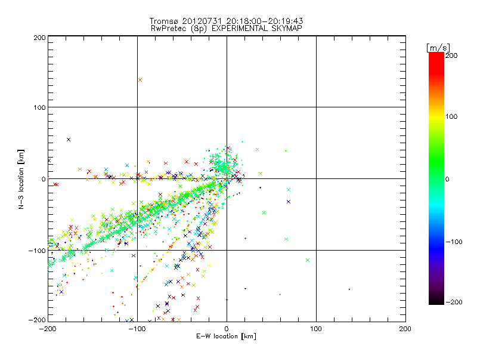This screenshot has height=358, width=477.
Task: Click the isolated black X marker near N-S 55
Action: (69, 140)
